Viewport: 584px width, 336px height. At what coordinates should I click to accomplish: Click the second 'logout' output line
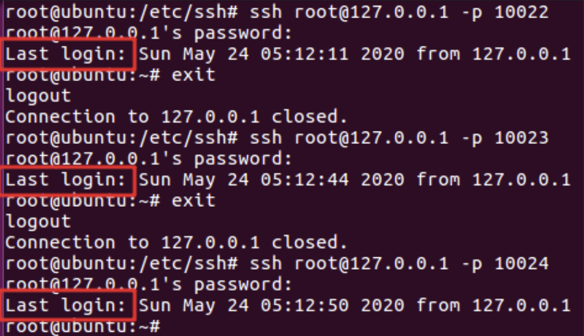38,222
